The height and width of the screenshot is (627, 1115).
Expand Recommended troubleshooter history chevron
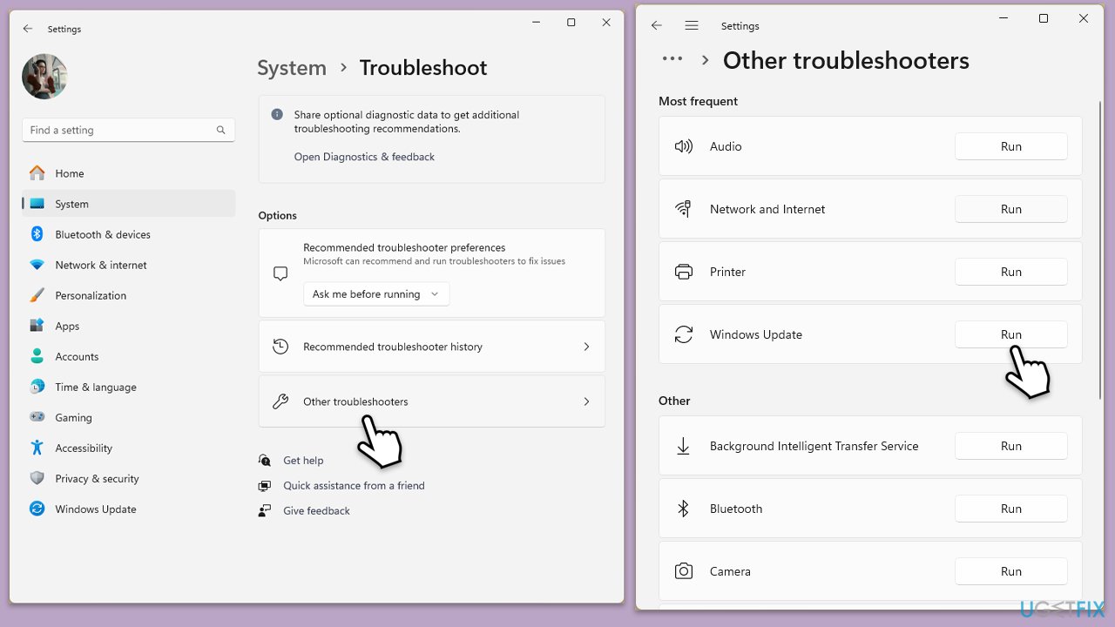(586, 347)
